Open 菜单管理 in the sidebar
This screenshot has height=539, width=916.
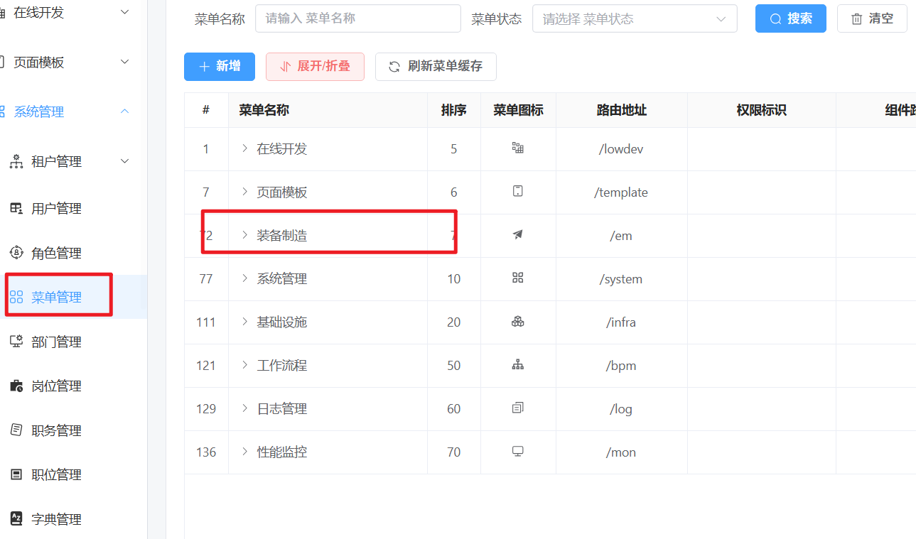[57, 298]
